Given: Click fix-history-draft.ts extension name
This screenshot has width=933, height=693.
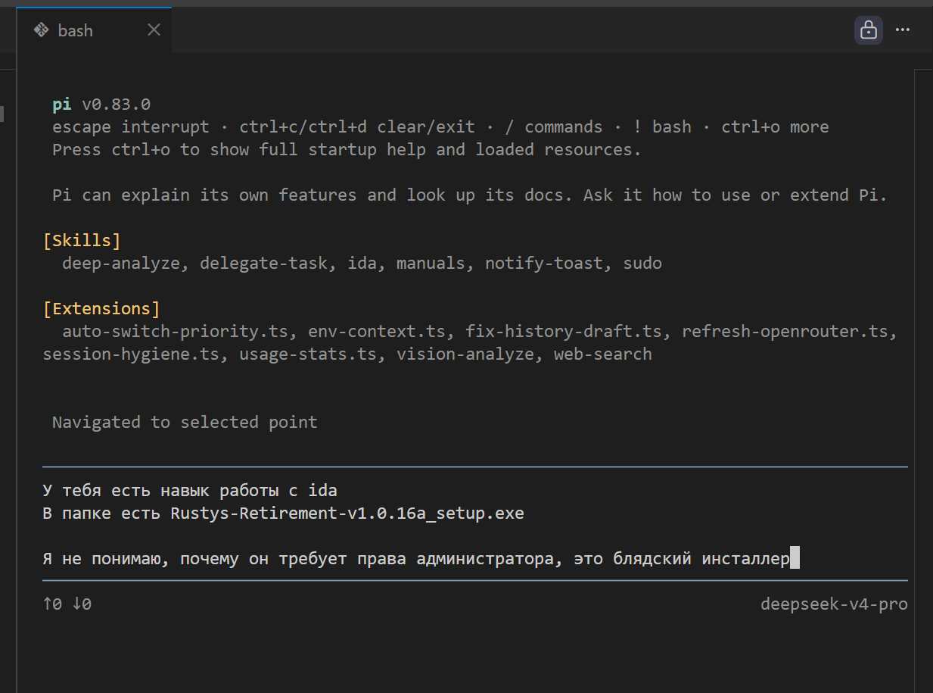Looking at the screenshot, I should [x=564, y=331].
